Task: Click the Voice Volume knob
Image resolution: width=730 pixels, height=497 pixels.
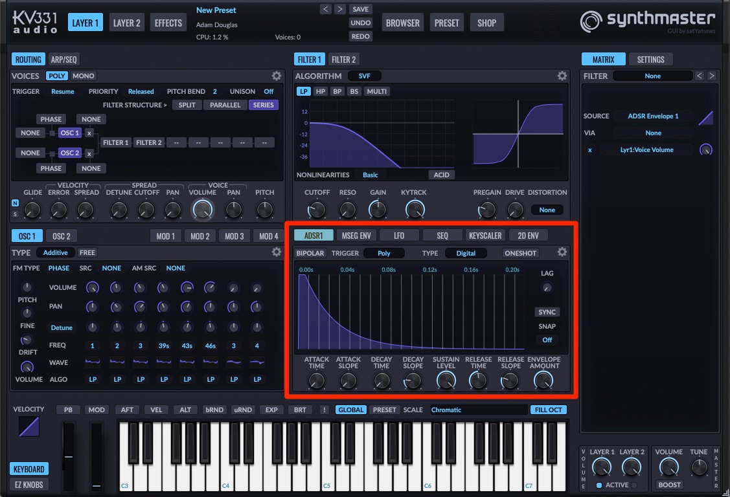Action: [203, 210]
